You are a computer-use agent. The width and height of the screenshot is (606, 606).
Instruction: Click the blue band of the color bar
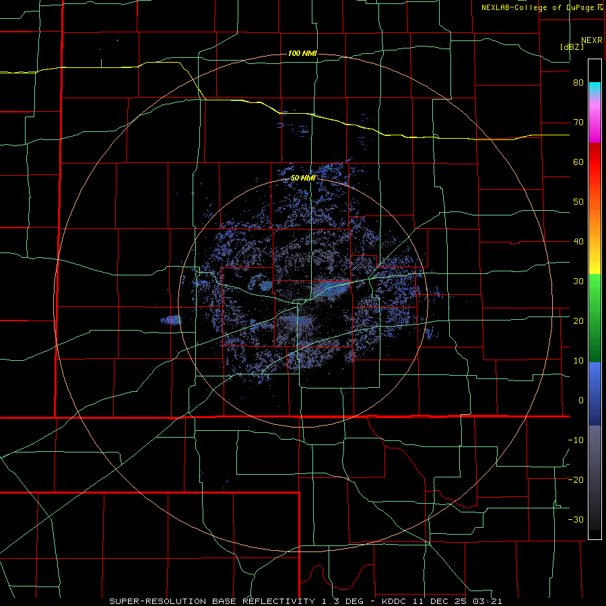[595, 393]
